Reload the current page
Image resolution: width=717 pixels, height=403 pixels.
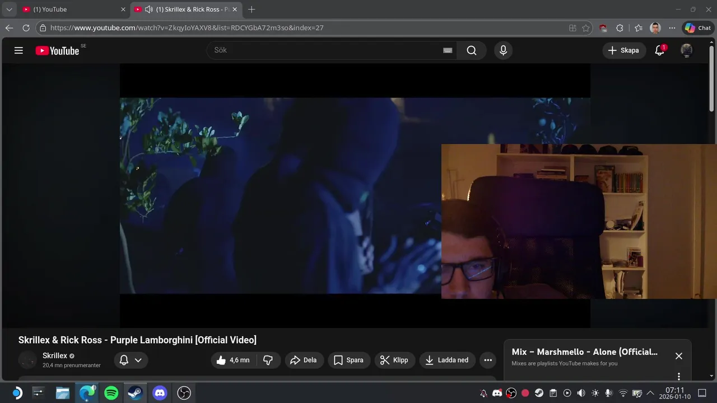(26, 28)
